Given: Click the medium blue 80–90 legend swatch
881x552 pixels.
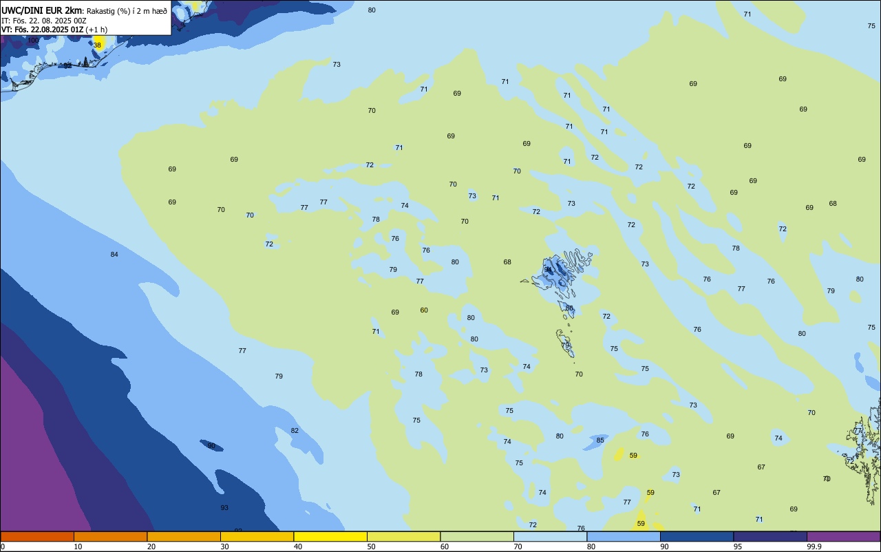Looking at the screenshot, I should 624,536.
